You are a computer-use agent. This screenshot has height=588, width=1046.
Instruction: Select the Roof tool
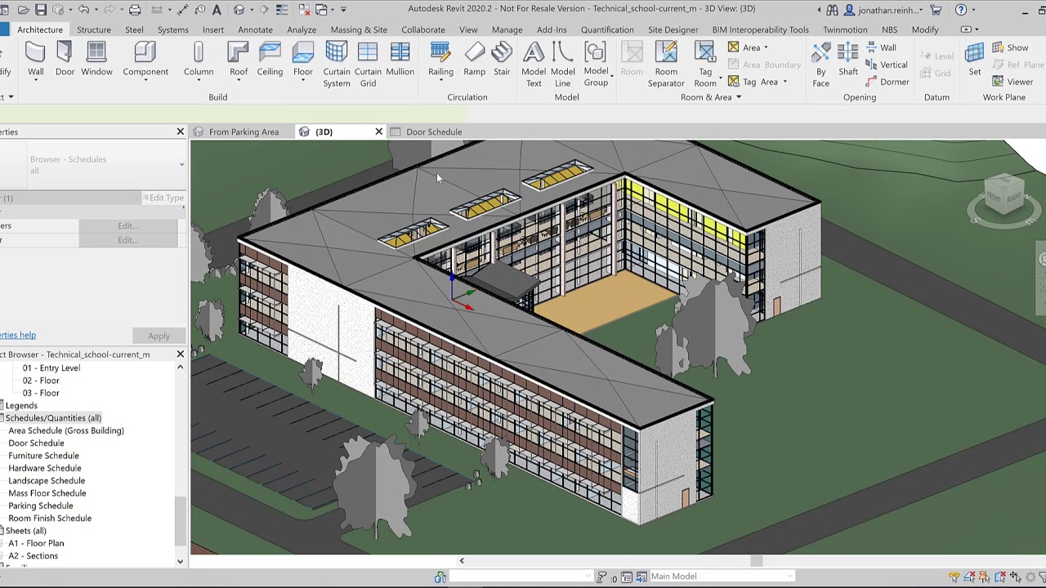(239, 60)
